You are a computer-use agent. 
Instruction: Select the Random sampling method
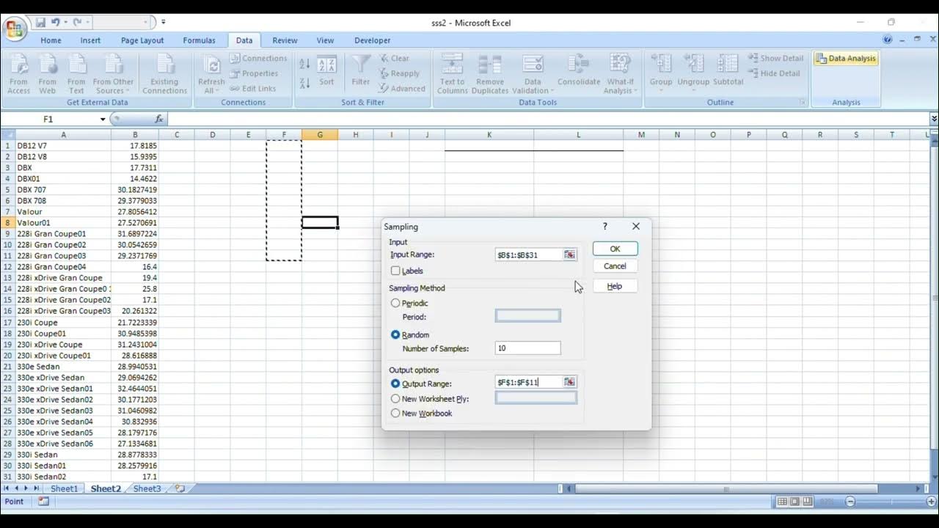(396, 334)
